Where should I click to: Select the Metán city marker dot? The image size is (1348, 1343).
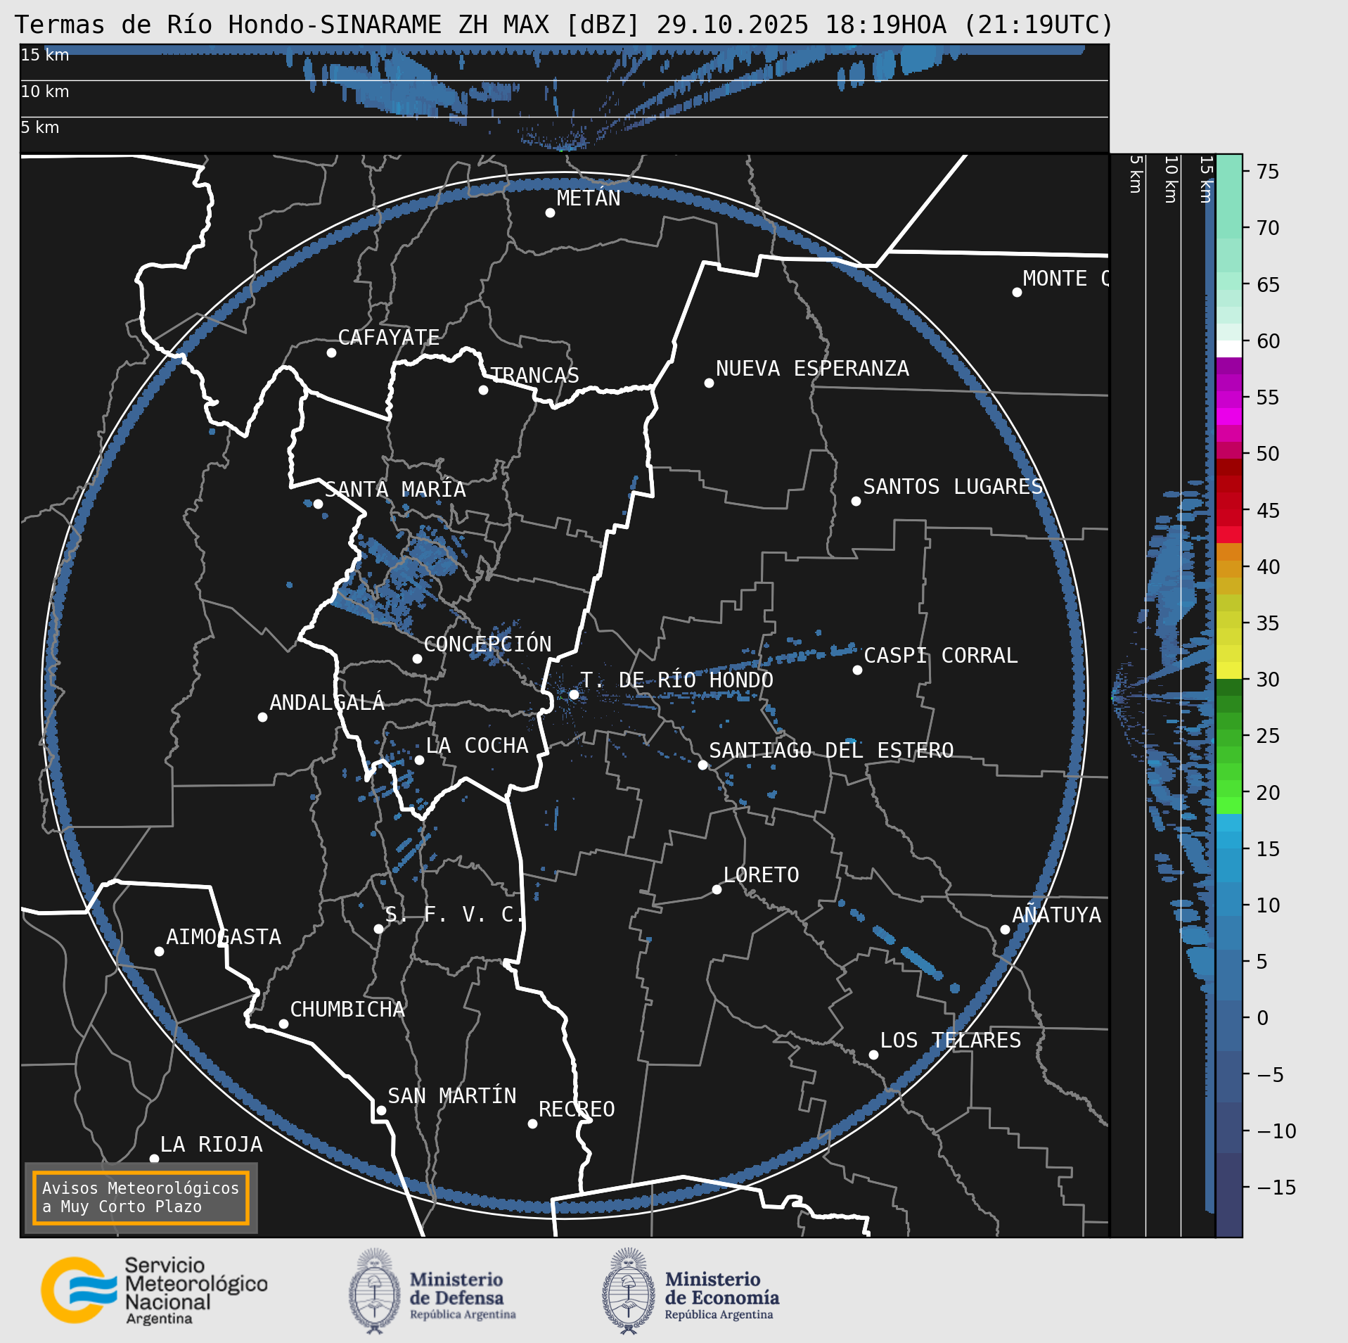tap(550, 212)
